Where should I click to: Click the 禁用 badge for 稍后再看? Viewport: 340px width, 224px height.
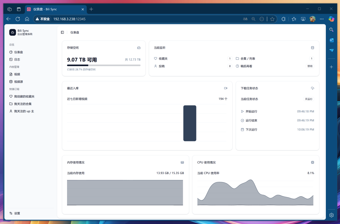310,66
